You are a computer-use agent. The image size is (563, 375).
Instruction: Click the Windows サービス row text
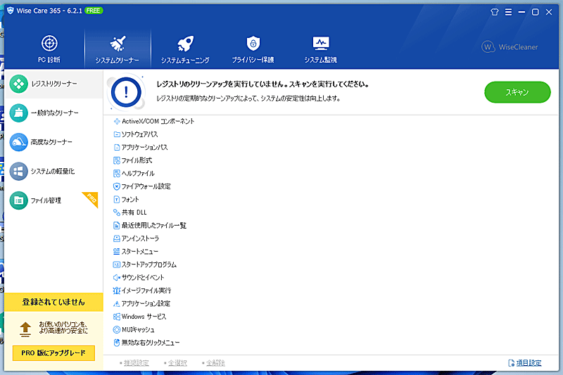tap(144, 317)
